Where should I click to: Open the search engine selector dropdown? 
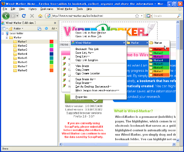[x=151, y=16]
